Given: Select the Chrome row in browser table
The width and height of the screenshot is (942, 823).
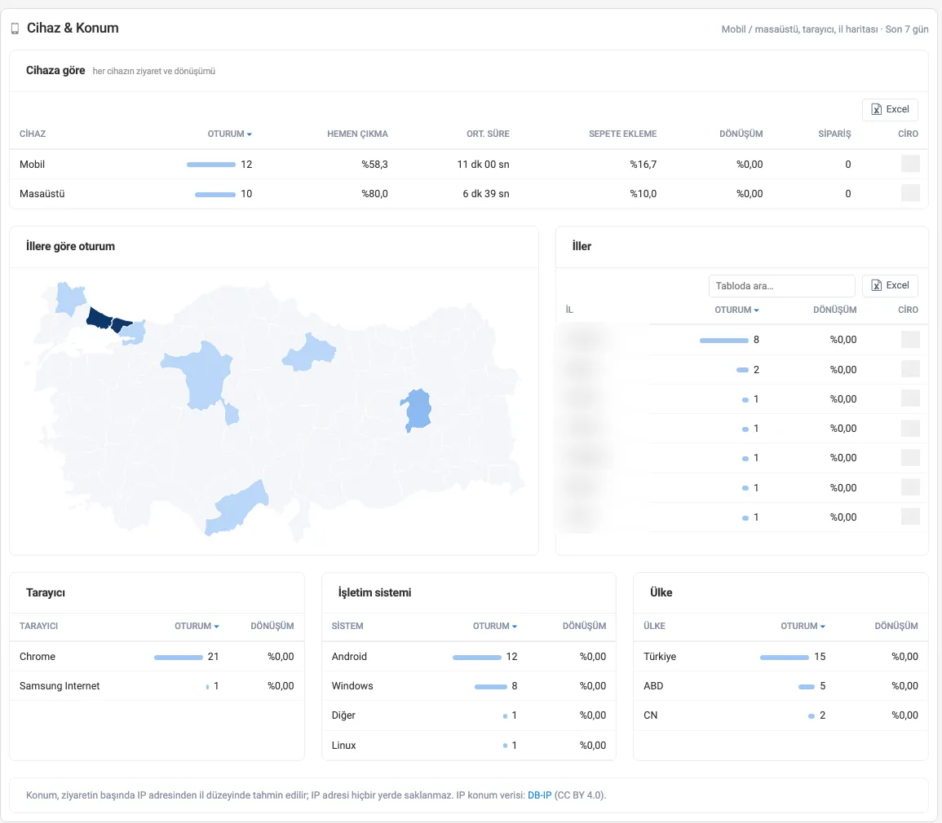Looking at the screenshot, I should click(x=157, y=656).
